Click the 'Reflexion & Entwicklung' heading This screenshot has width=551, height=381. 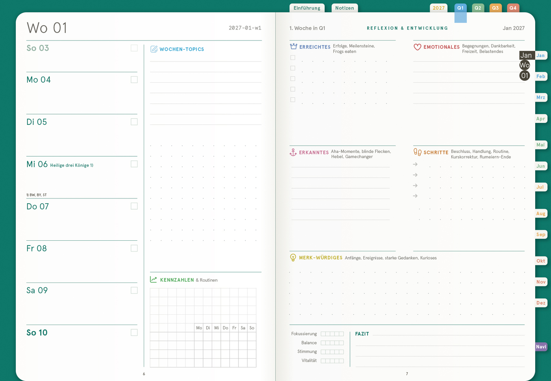(x=407, y=28)
